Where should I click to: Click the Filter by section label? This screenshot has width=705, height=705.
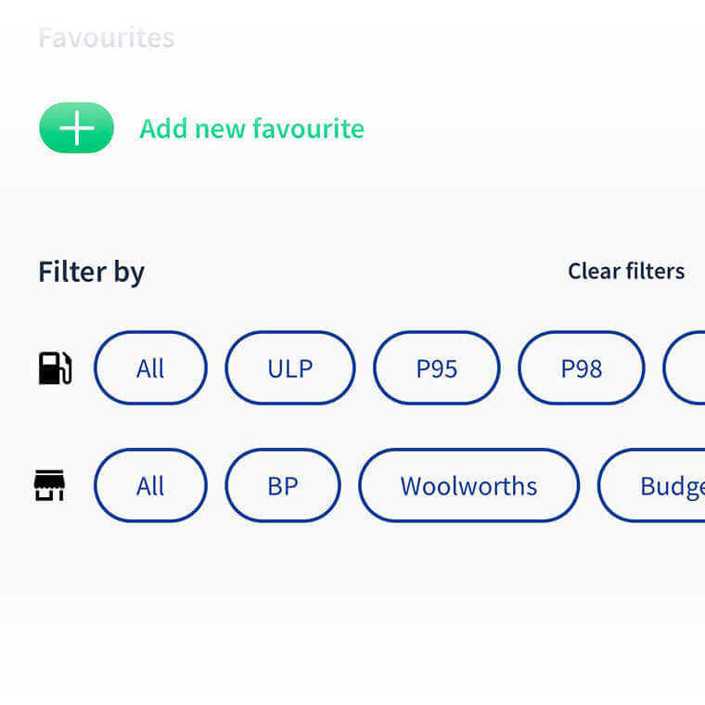[91, 272]
